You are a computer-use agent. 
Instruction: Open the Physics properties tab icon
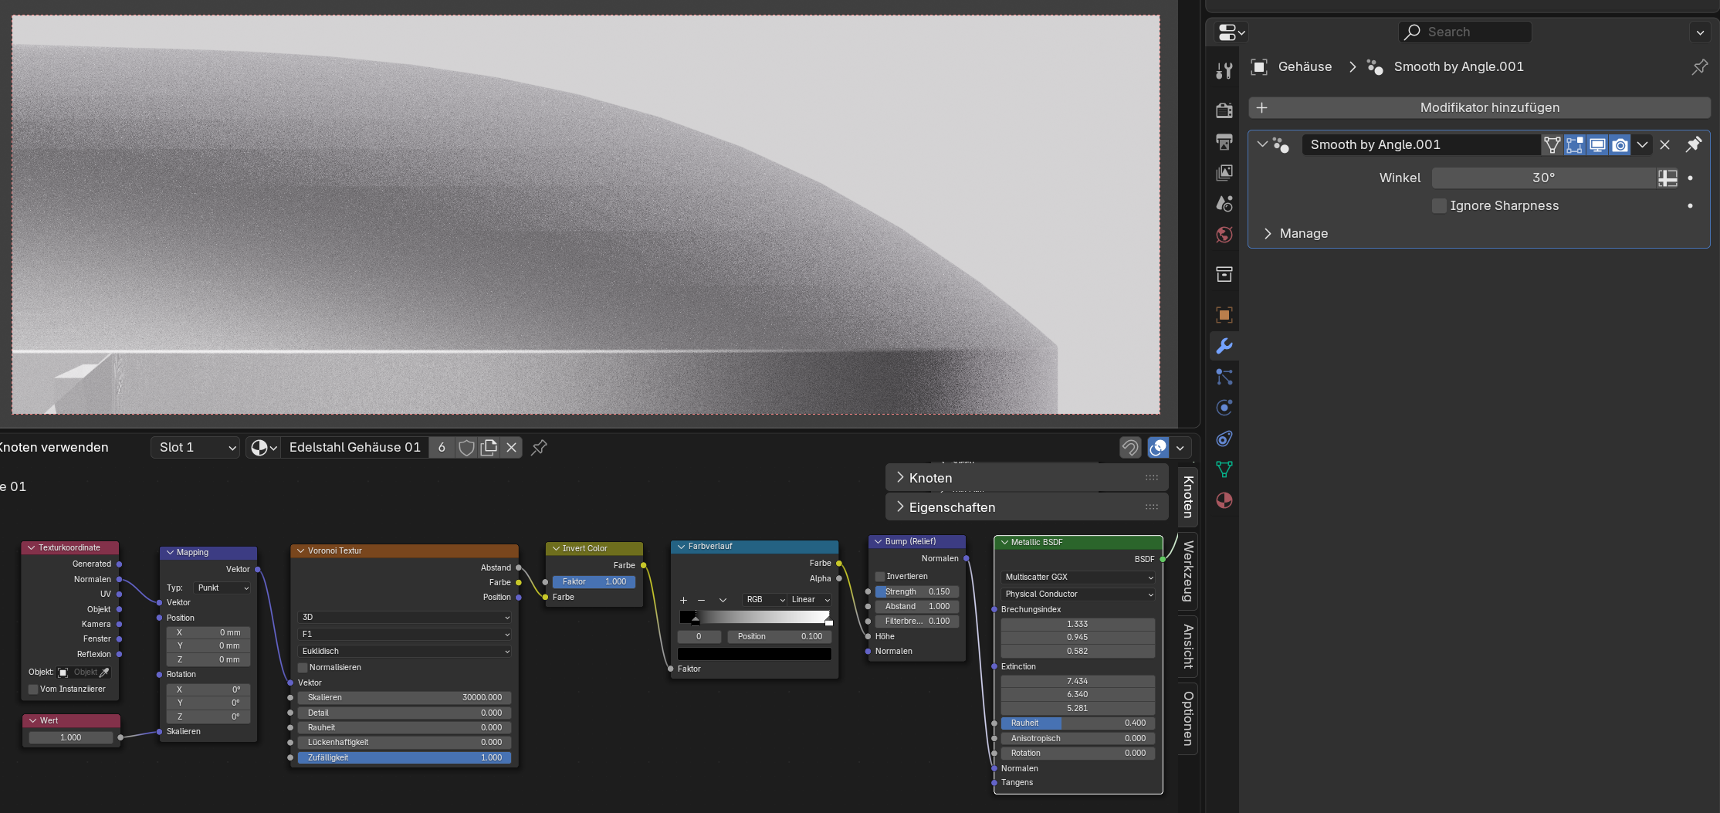click(x=1224, y=408)
